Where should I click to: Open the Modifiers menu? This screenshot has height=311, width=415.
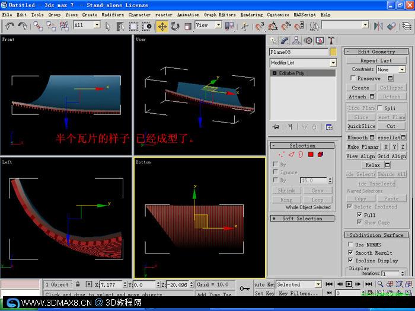click(113, 15)
